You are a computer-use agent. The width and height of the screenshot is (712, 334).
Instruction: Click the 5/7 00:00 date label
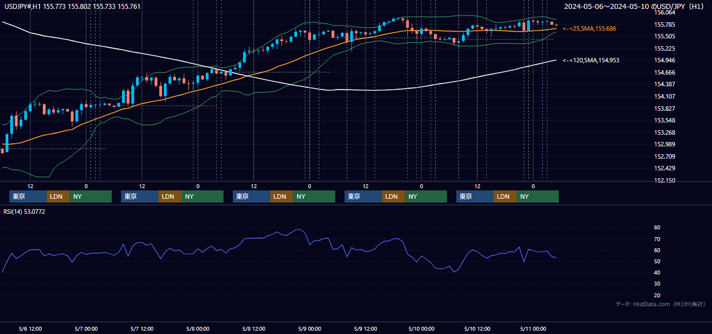[86, 328]
